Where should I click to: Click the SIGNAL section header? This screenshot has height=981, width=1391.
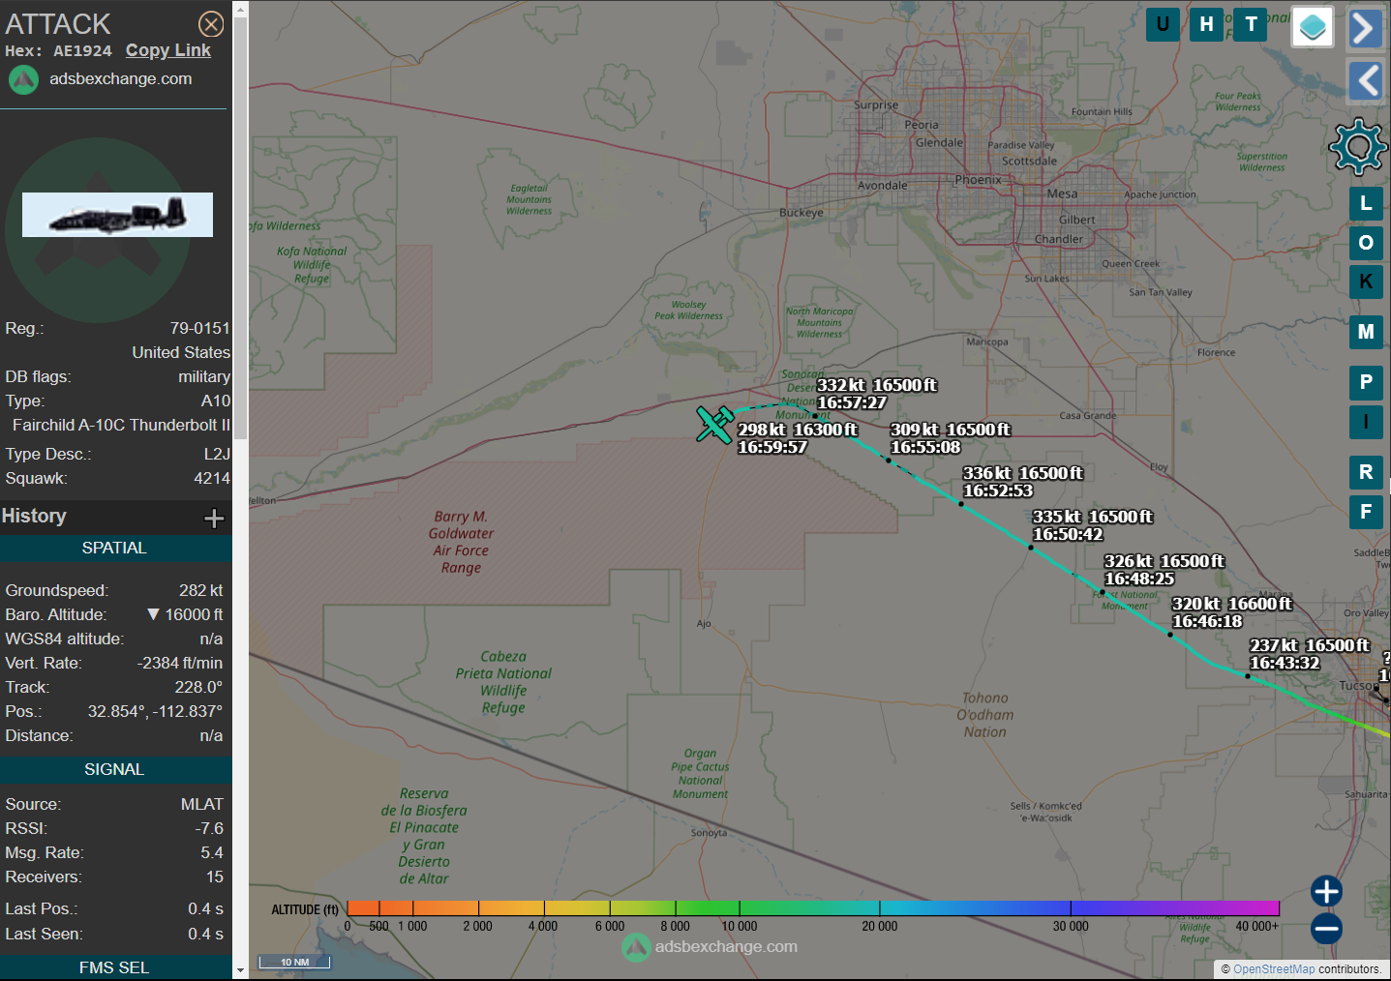[x=114, y=770]
